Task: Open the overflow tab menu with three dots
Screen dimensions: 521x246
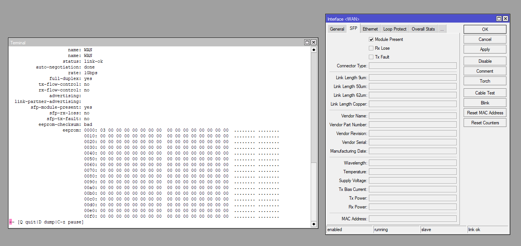Action: [x=442, y=29]
